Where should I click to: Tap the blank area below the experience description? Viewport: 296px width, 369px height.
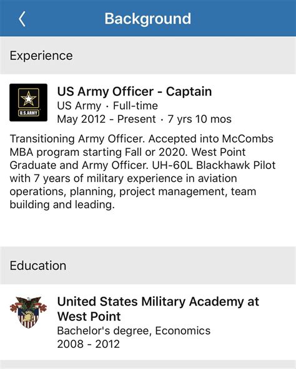148,228
